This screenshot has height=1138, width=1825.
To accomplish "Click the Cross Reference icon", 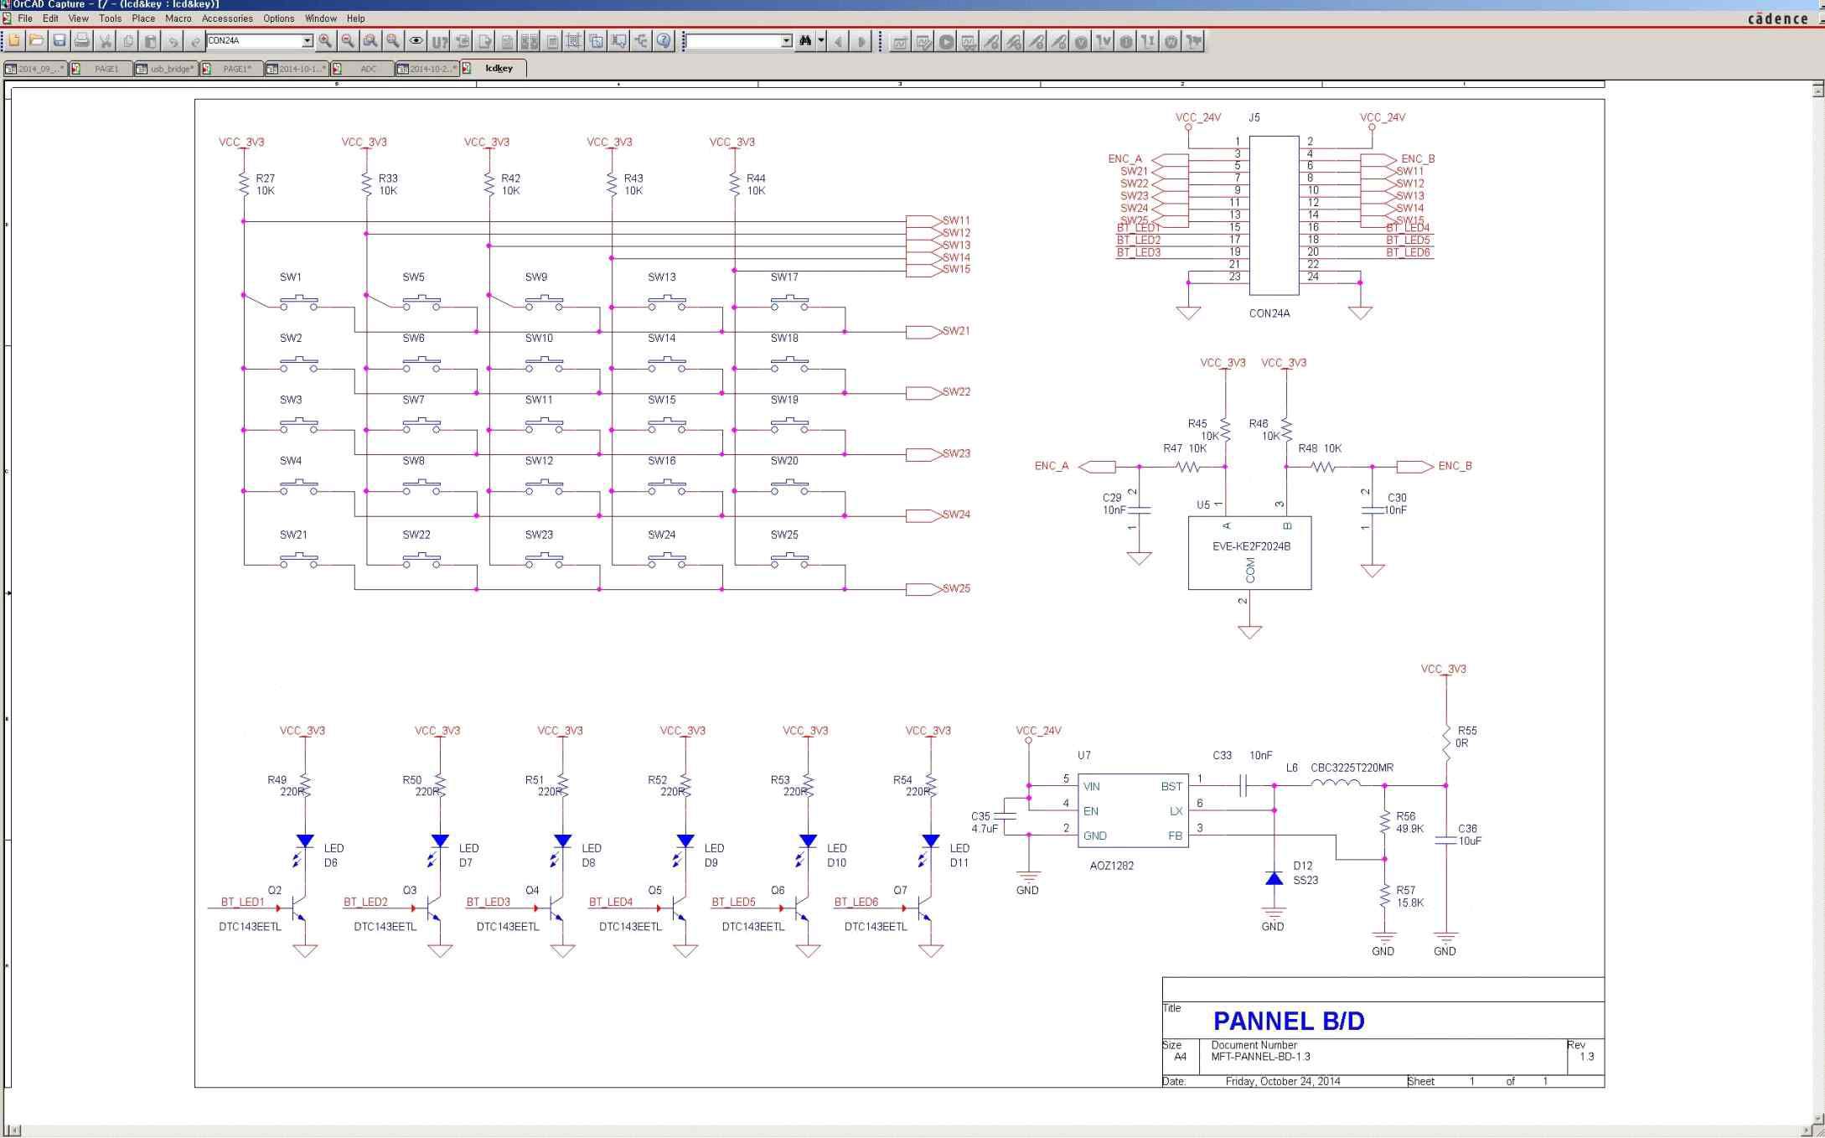I will (530, 40).
